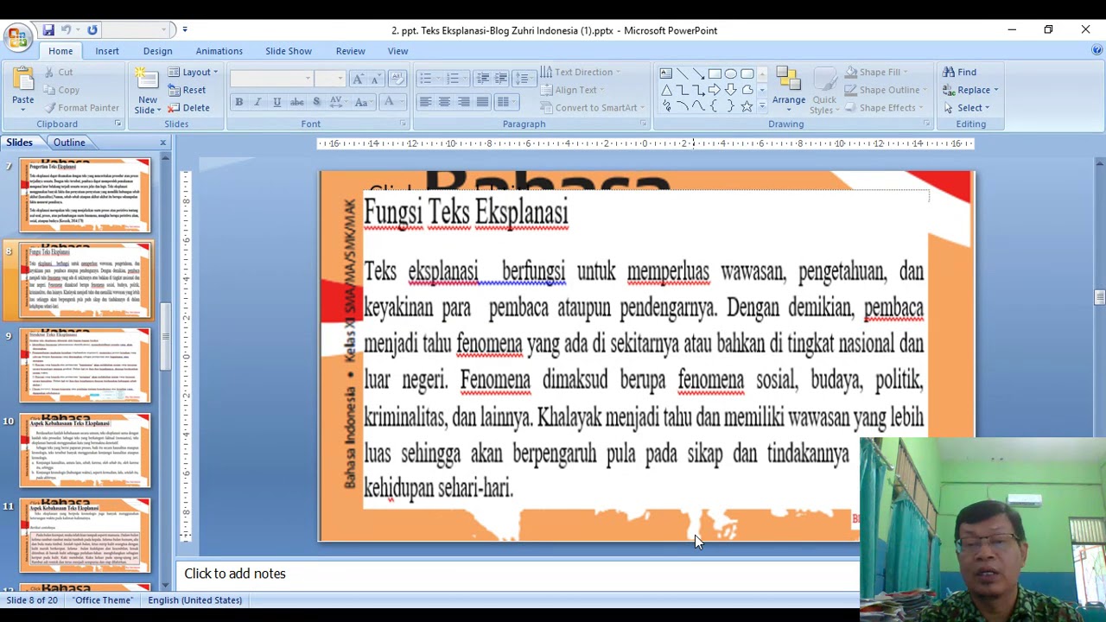Select the Rectangle shape
Image resolution: width=1106 pixels, height=622 pixels.
click(715, 73)
